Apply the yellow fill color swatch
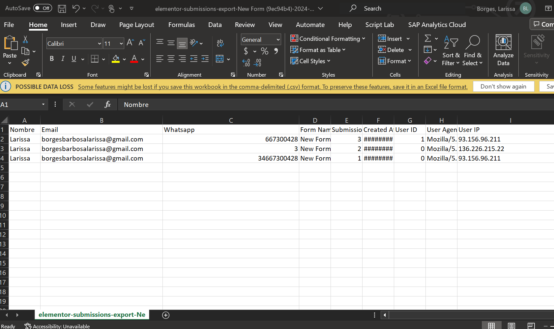Screen dimensions: 554x329 [x=116, y=59]
